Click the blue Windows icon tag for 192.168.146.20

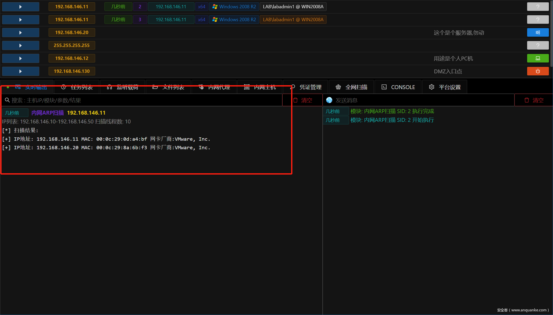click(538, 33)
